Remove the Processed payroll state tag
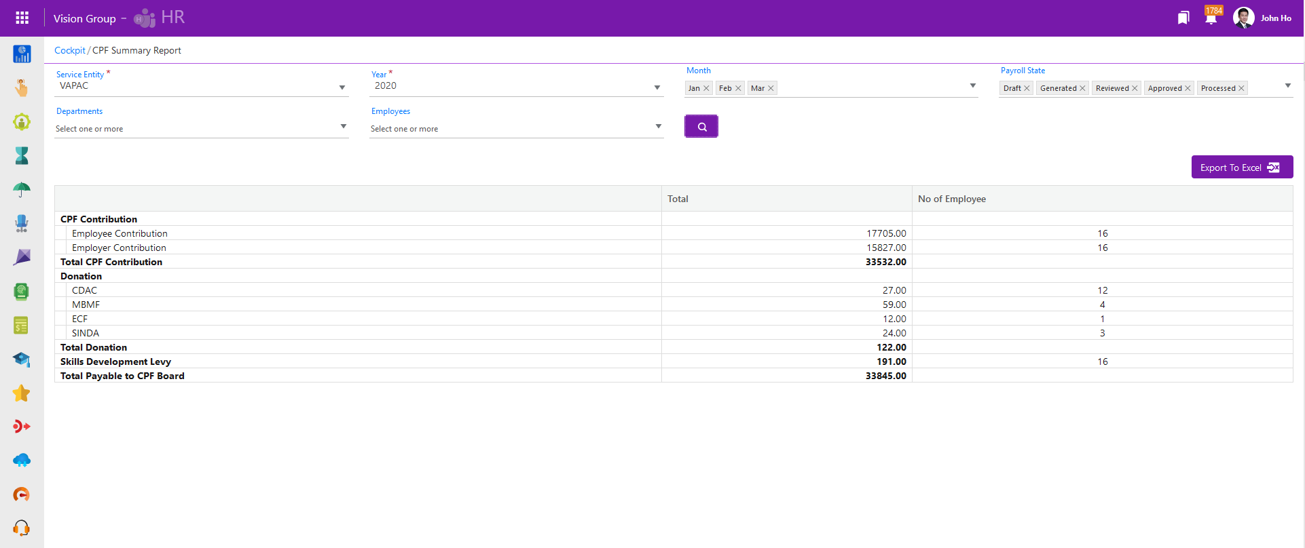This screenshot has height=548, width=1305. (1241, 88)
